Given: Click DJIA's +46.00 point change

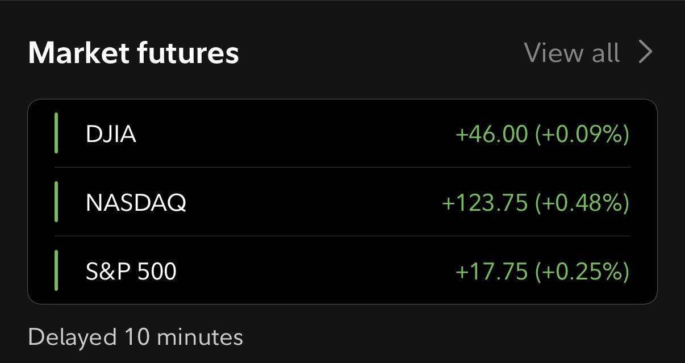Looking at the screenshot, I should (491, 134).
